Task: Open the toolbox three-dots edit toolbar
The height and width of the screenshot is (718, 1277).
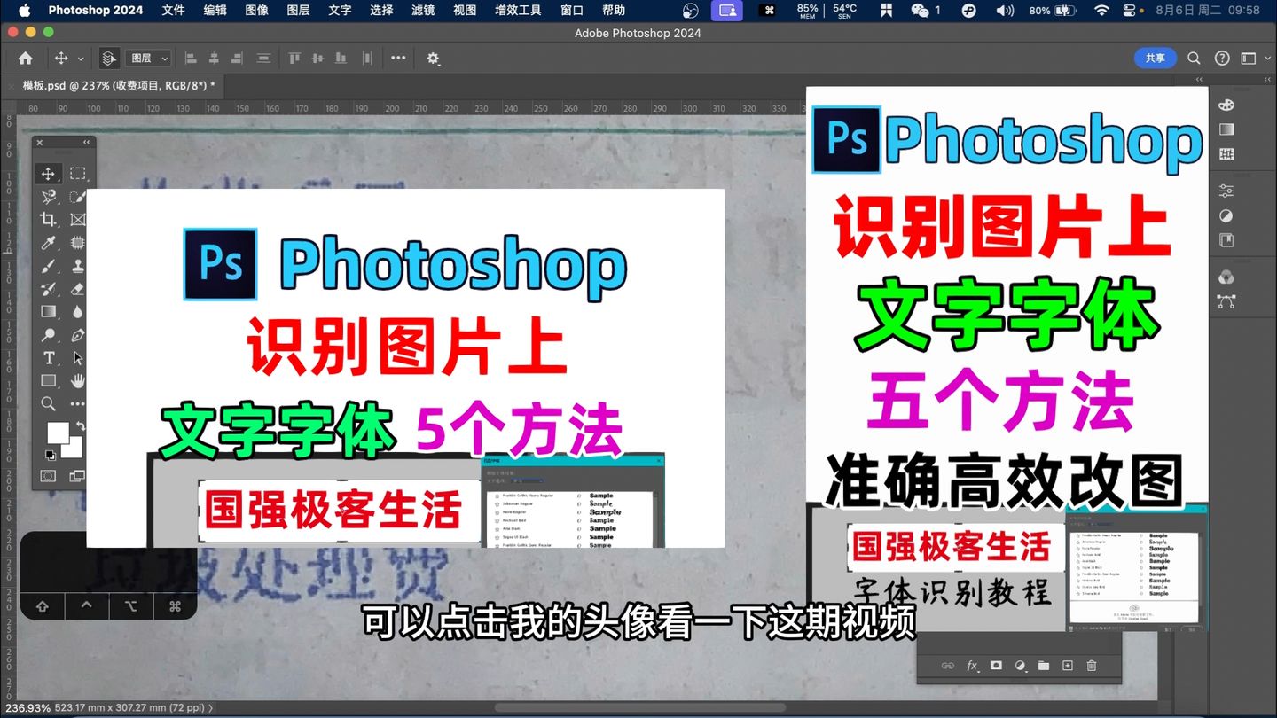Action: 78,404
